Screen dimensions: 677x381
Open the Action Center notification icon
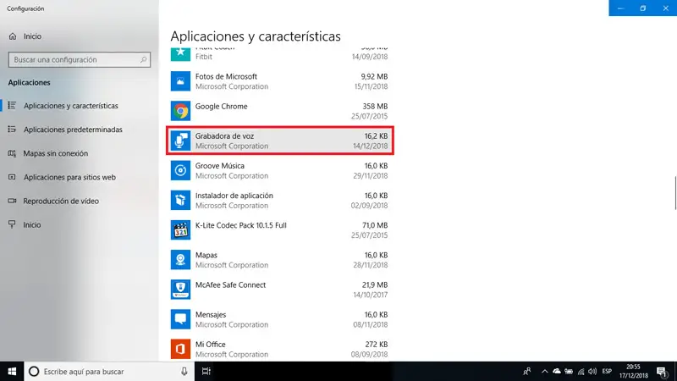[x=662, y=372]
